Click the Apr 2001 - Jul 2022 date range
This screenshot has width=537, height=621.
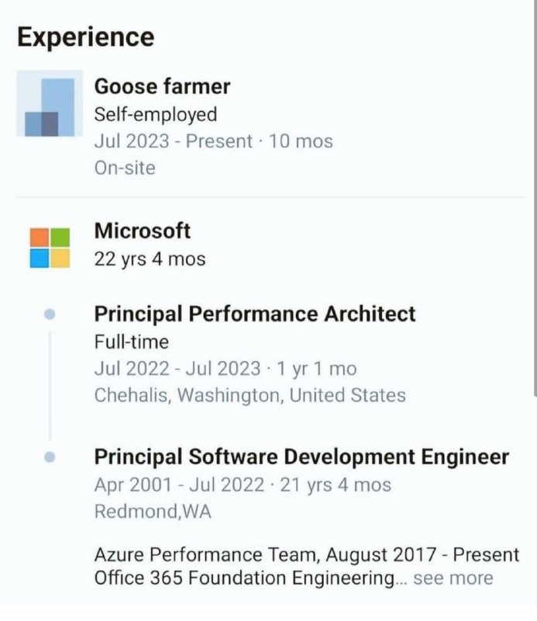click(x=179, y=484)
